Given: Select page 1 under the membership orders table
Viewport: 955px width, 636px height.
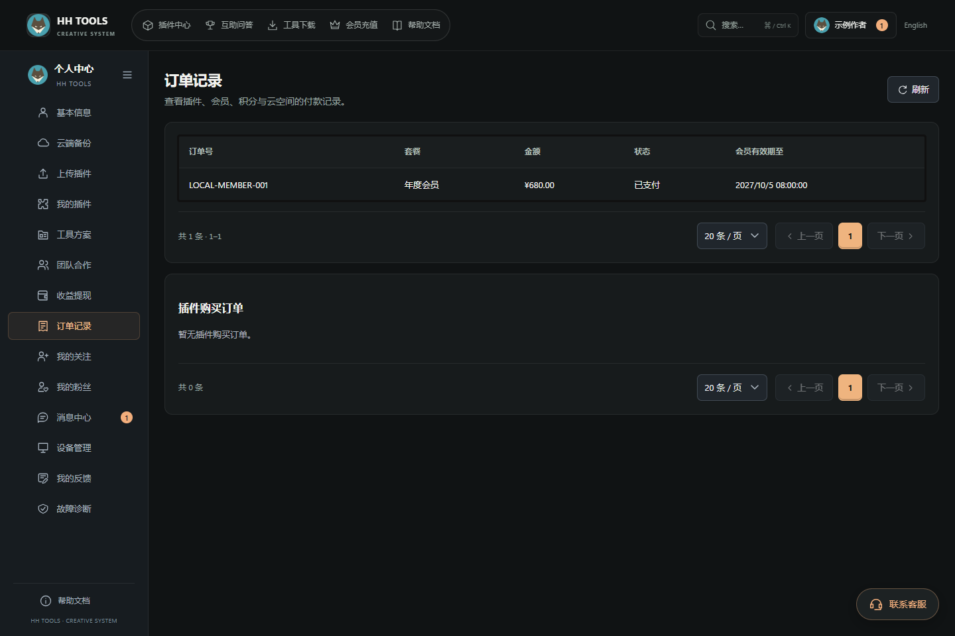Looking at the screenshot, I should 850,236.
